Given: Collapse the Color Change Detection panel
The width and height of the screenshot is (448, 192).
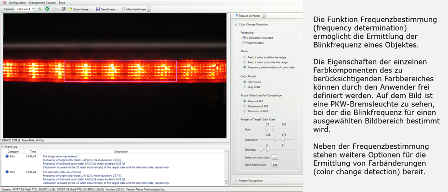Looking at the screenshot, I should [x=236, y=24].
